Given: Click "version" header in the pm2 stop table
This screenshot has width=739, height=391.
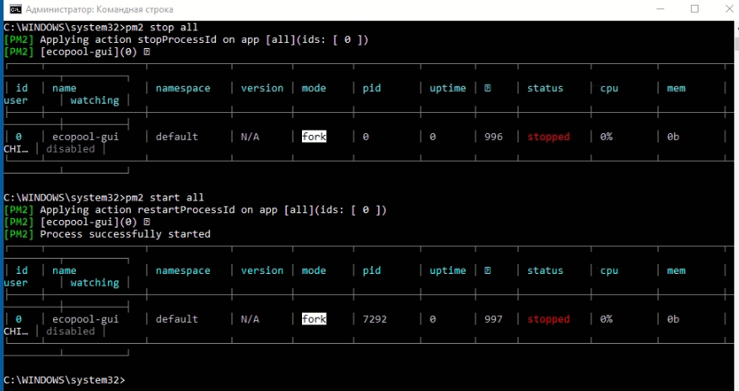Looking at the screenshot, I should pyautogui.click(x=262, y=88).
